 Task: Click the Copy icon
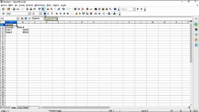(51, 9)
